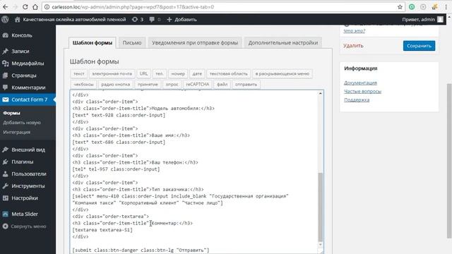Click the page vertical scrollbar
The image size is (452, 254).
click(449, 161)
